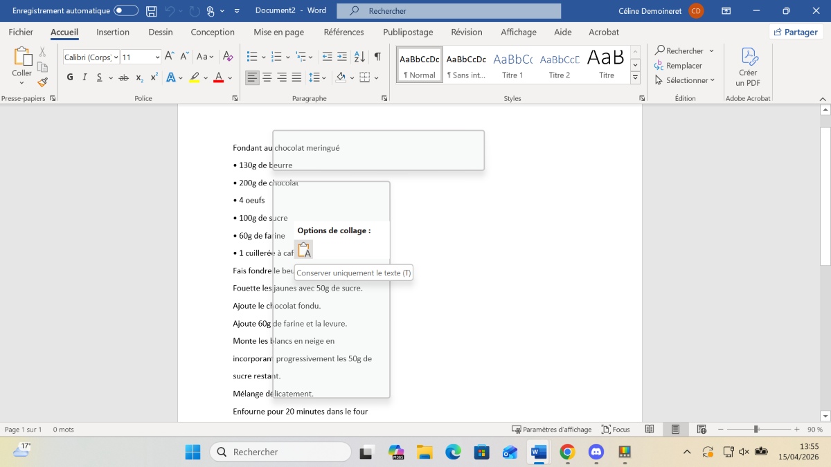Click the format painter brush icon
The width and height of the screenshot is (831, 467).
[42, 82]
